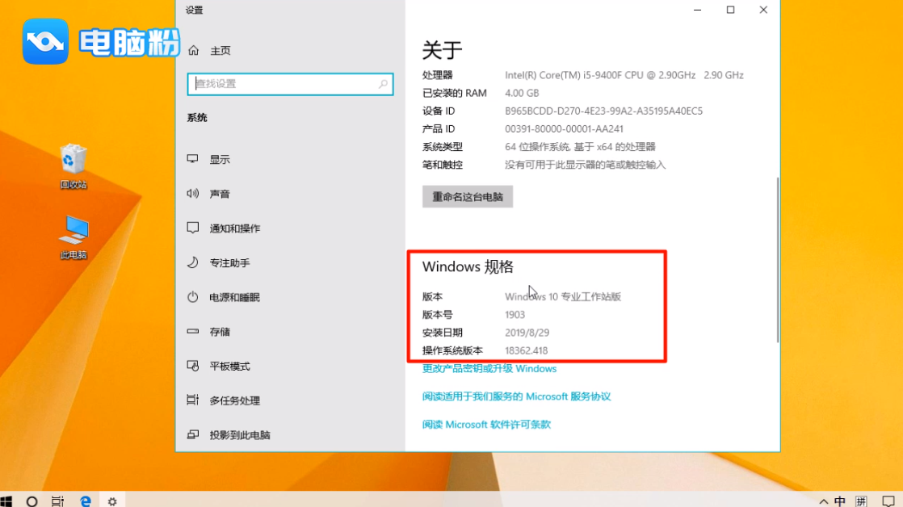Select the 专注助手 moon icon
Screen dimensions: 903x507
[x=193, y=262]
